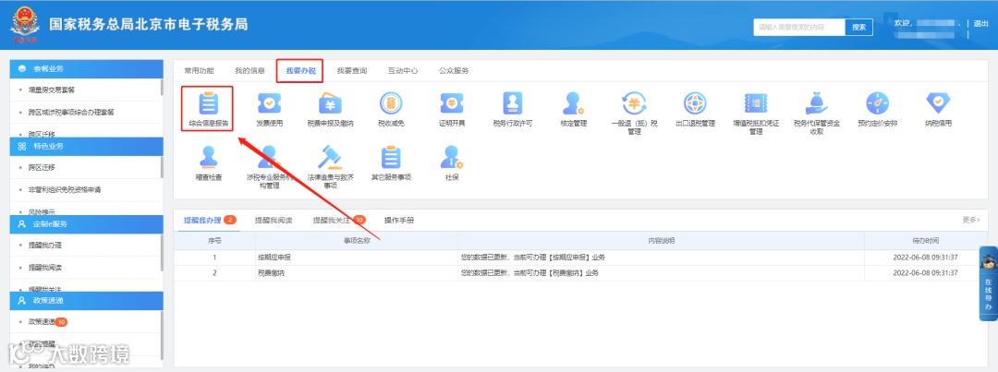Open 税务代保管资金收取 icon
The width and height of the screenshot is (998, 372).
pyautogui.click(x=817, y=103)
